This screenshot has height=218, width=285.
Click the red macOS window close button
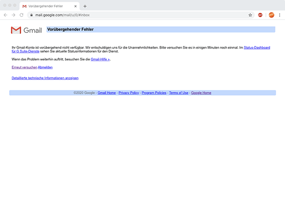5,5
